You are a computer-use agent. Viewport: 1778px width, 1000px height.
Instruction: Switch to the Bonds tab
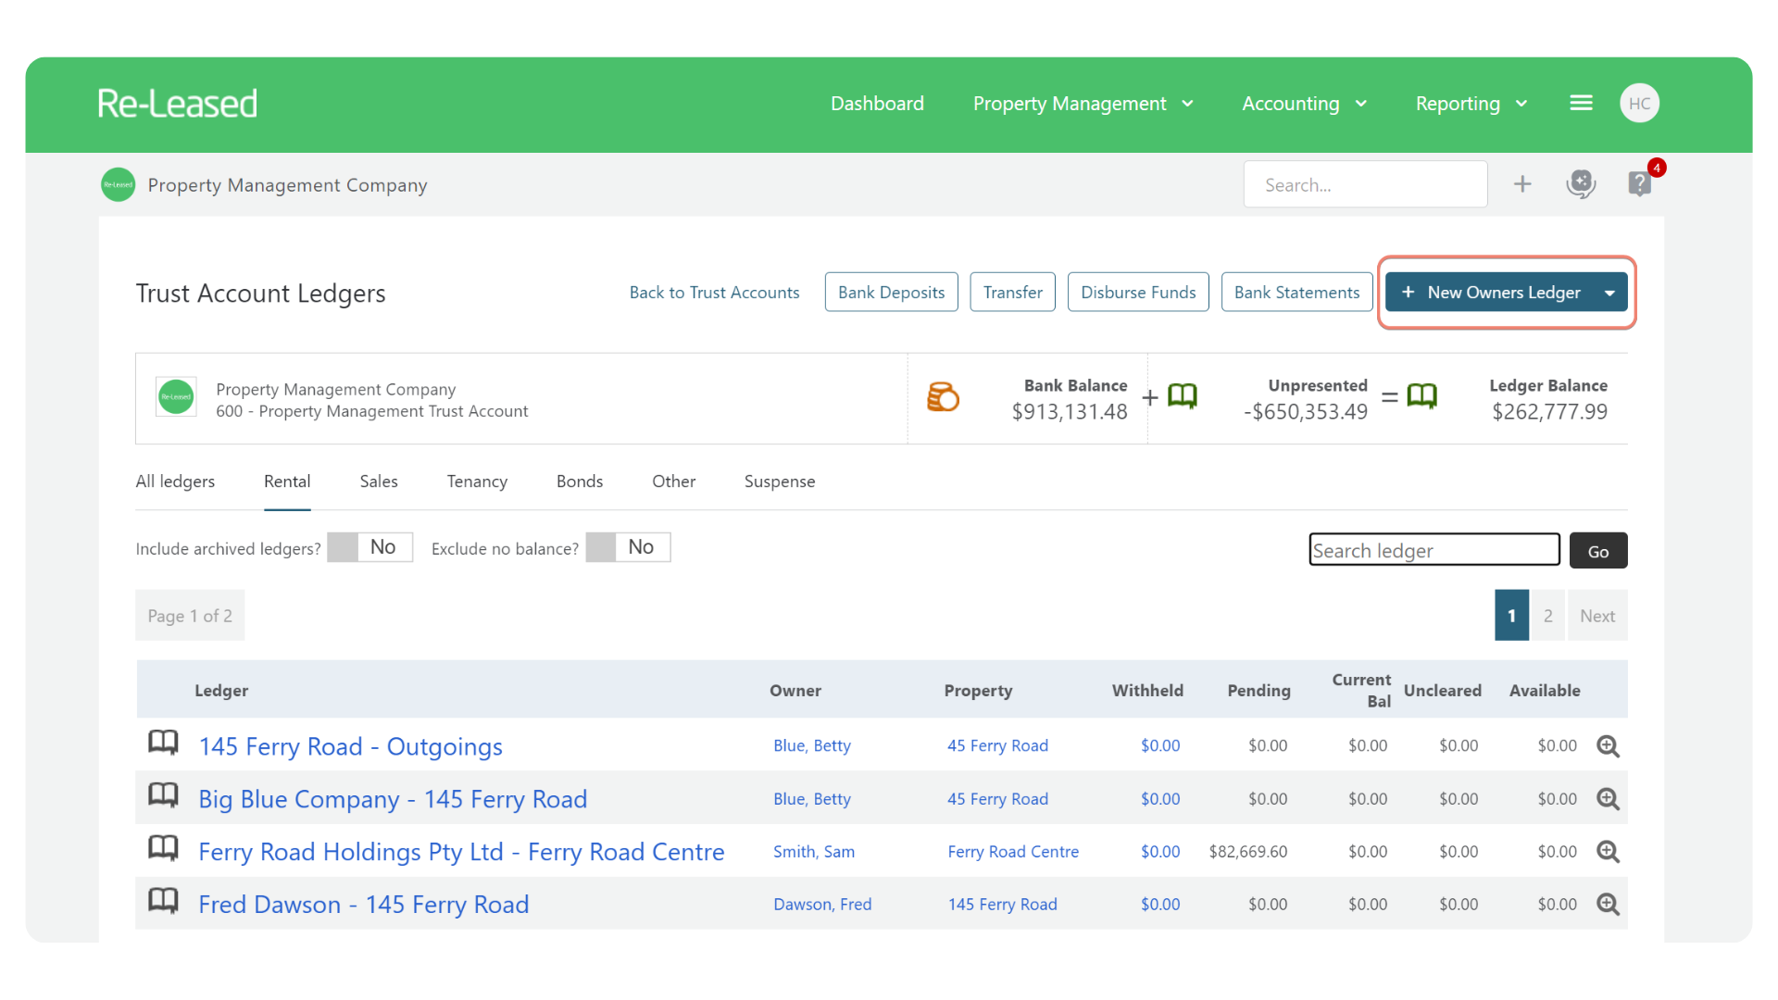tap(580, 481)
